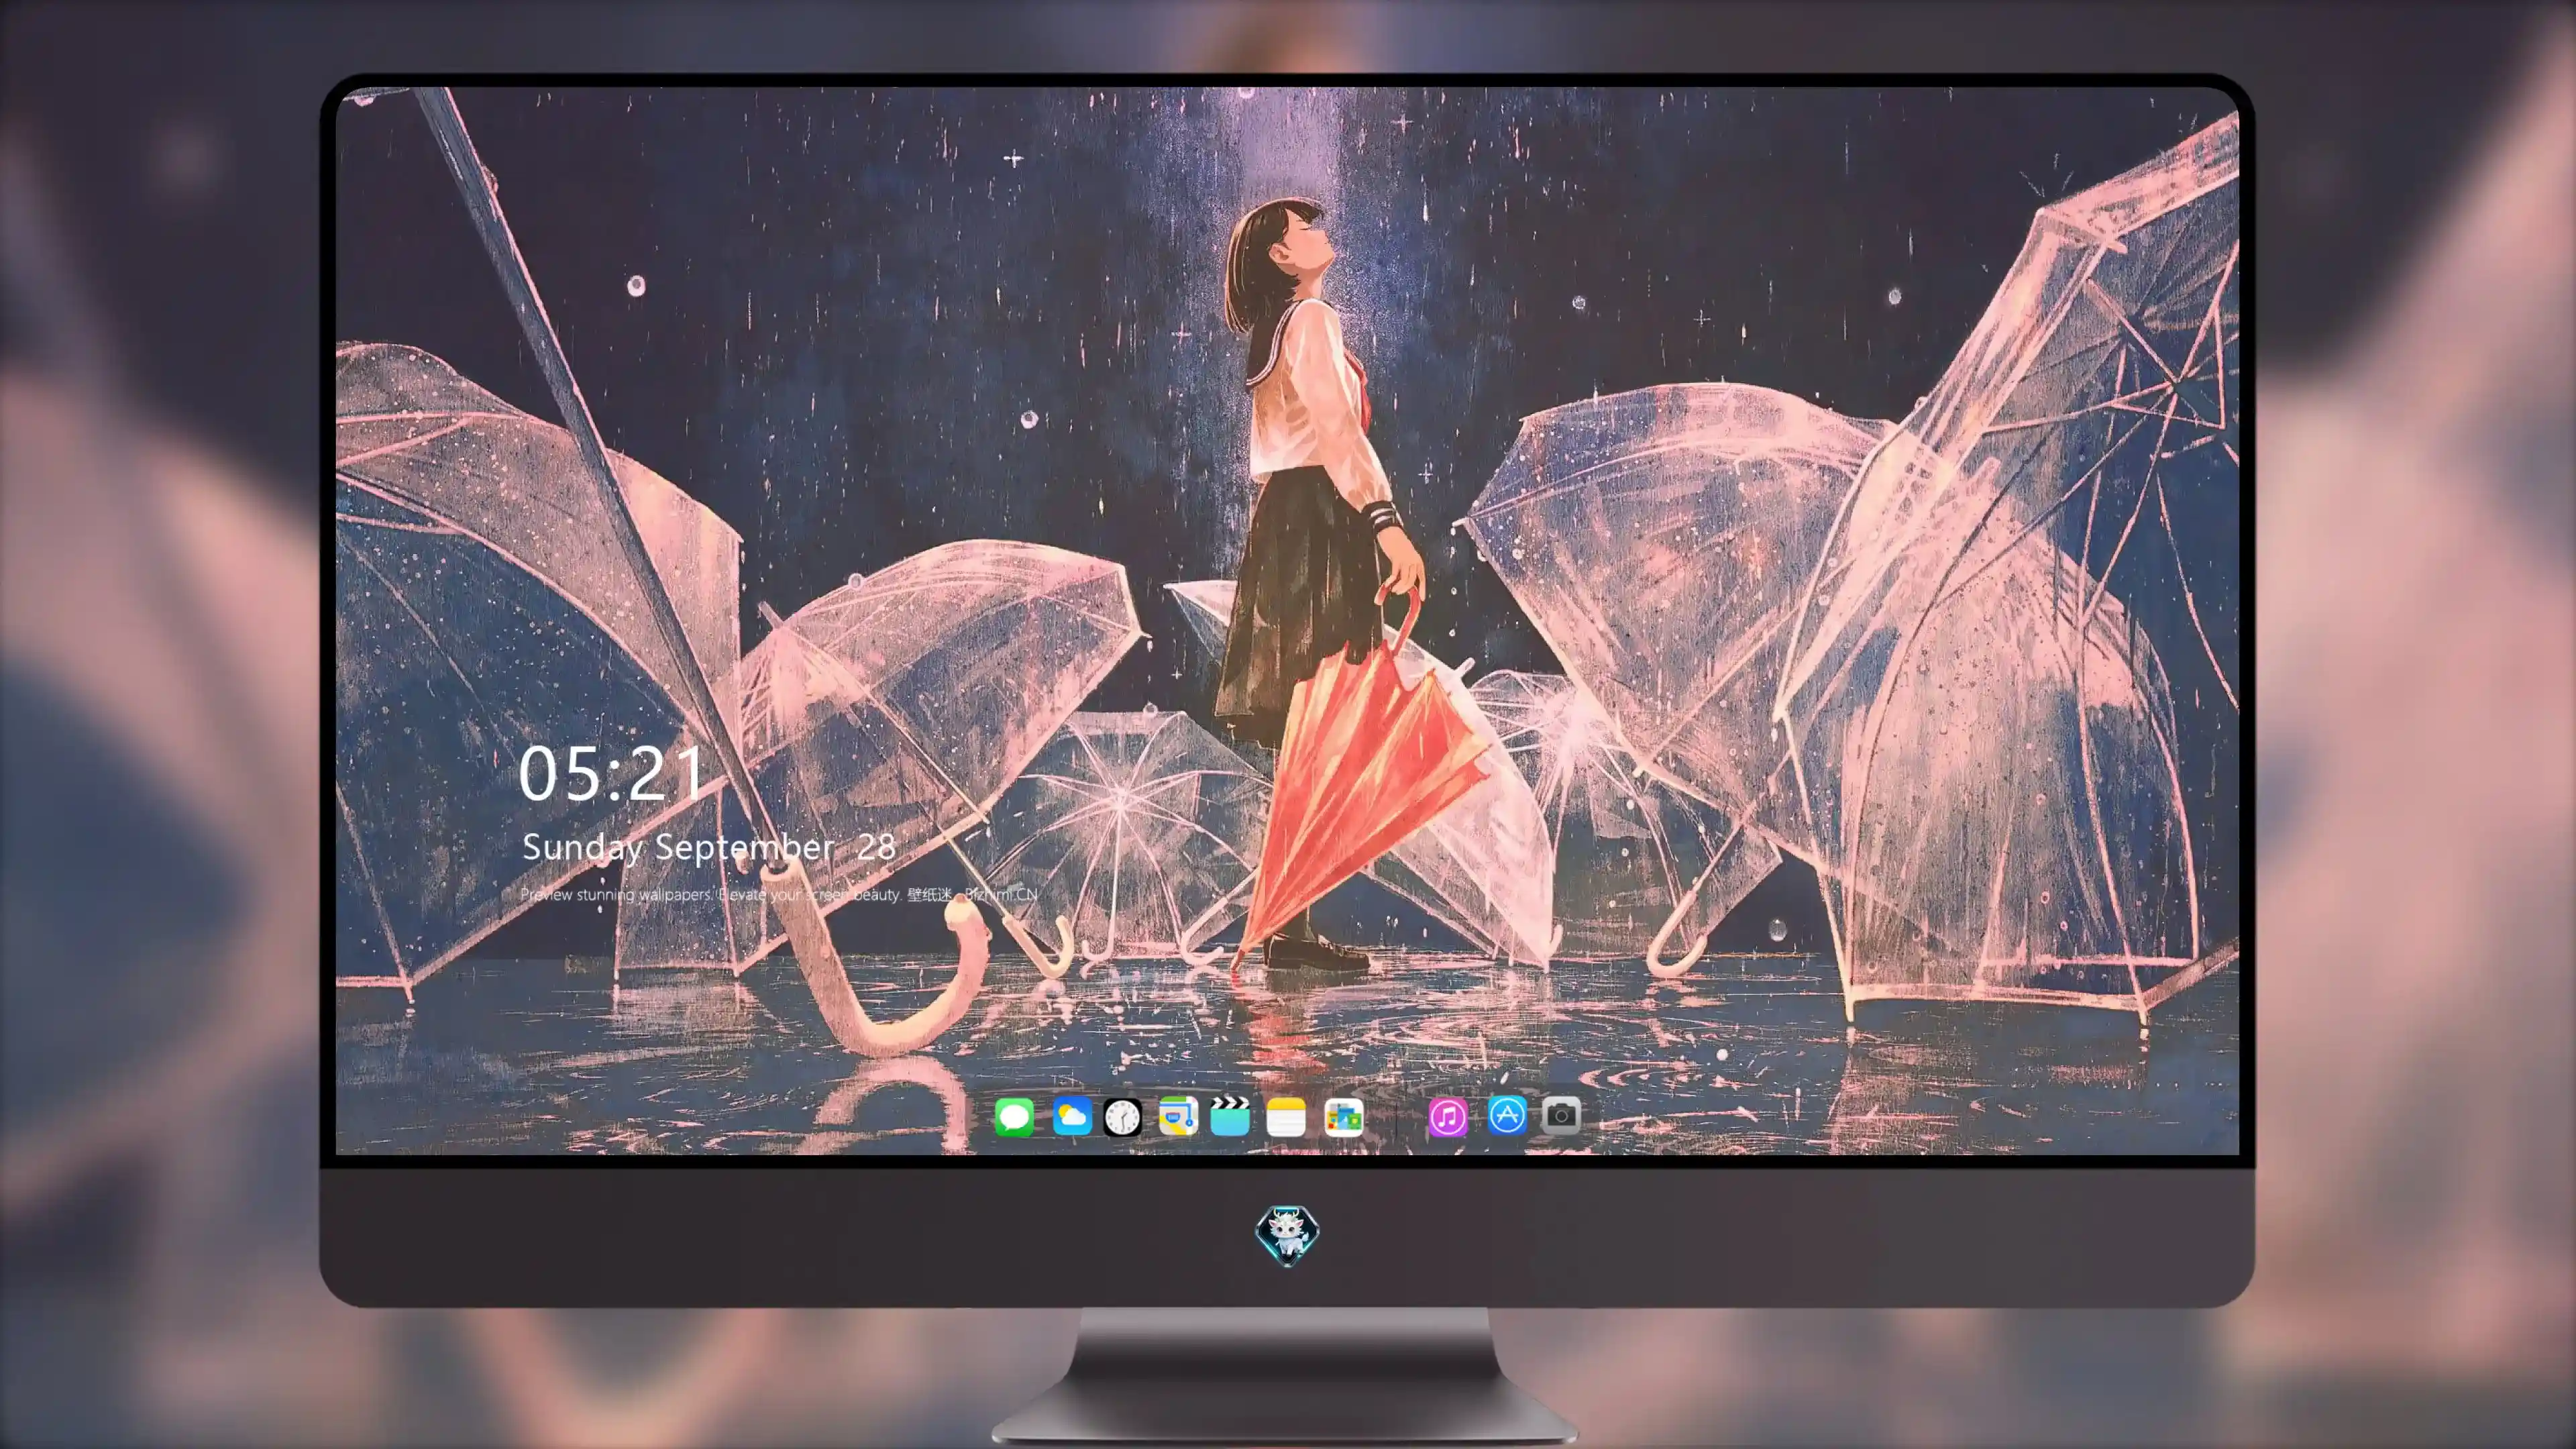
Task: Open the Clock app in the dock
Action: tap(1122, 1117)
